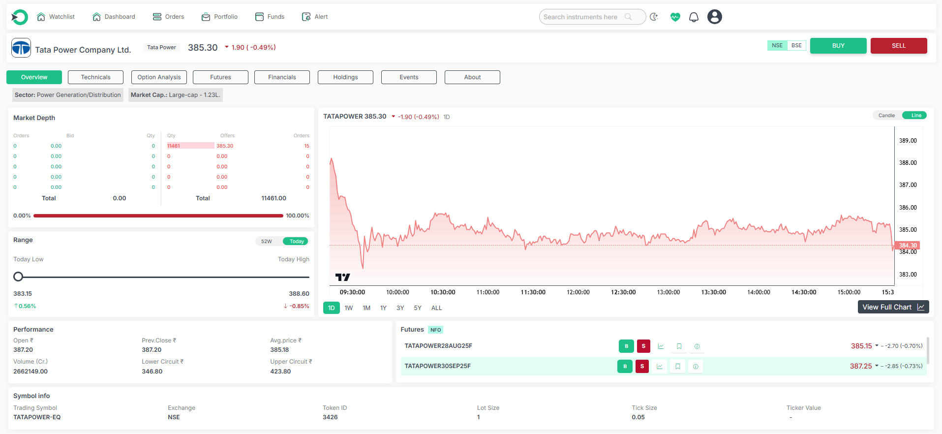942x434 pixels.
Task: Open the Alert page
Action: [315, 17]
